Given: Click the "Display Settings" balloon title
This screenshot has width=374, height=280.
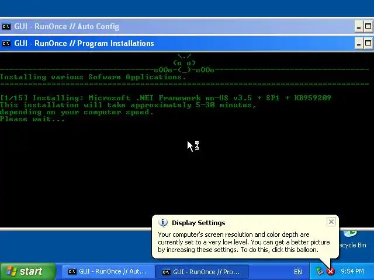Looking at the screenshot, I should (x=199, y=223).
